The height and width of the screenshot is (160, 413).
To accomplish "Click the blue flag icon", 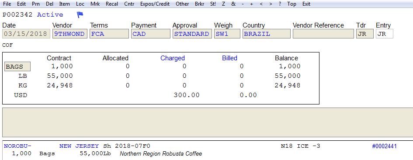I will [x=80, y=15].
